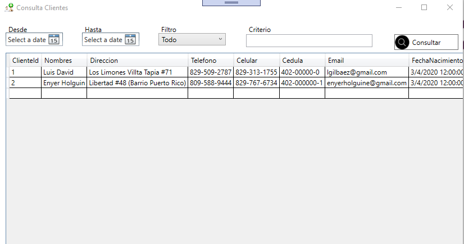464x244 pixels.
Task: Select the Luis David name cell
Action: (64, 72)
